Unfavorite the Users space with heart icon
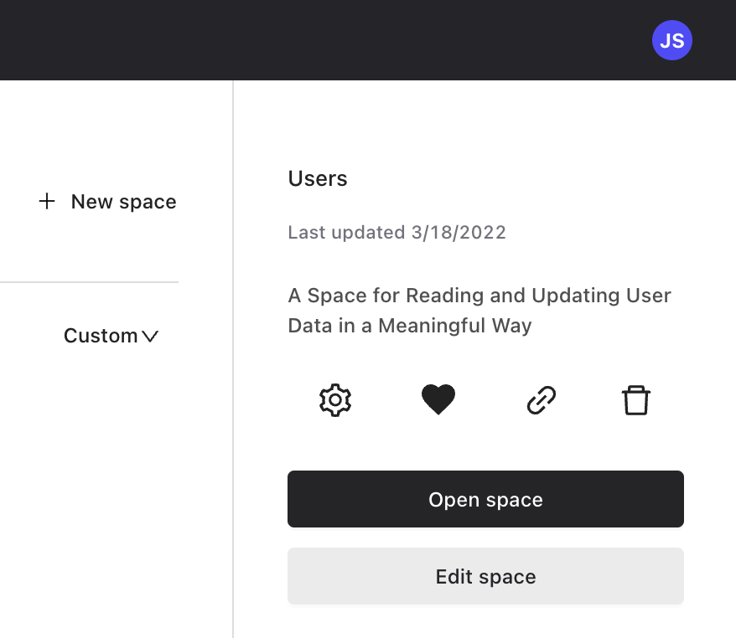The image size is (736, 638). [438, 399]
